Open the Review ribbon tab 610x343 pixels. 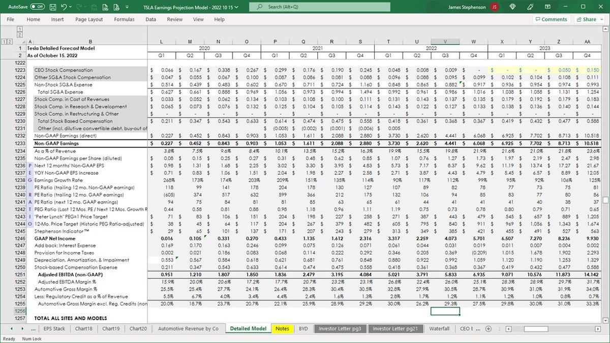click(x=174, y=19)
